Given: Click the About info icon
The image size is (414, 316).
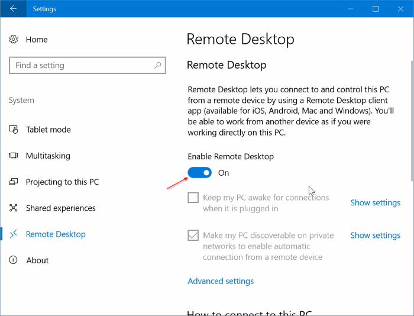Looking at the screenshot, I should pos(13,260).
